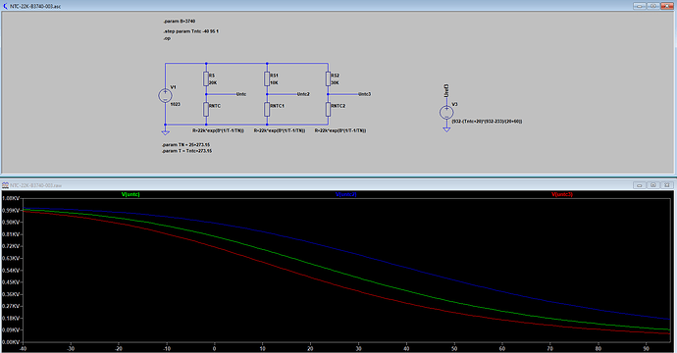The width and height of the screenshot is (677, 353).
Task: Maximize the waveform plot window
Action: [x=653, y=185]
